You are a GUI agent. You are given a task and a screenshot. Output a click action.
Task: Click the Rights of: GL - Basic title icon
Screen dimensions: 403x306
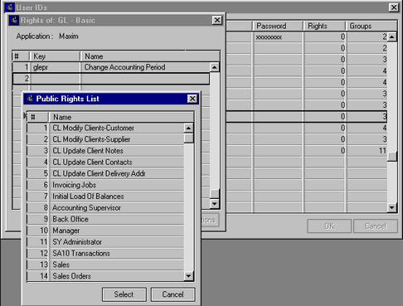[x=14, y=20]
